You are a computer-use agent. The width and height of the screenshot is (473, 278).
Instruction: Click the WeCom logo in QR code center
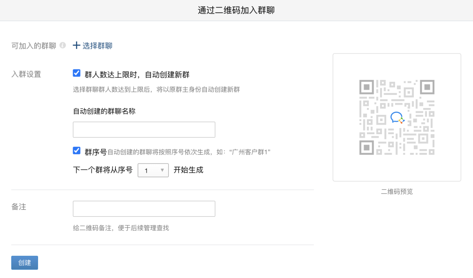point(397,118)
